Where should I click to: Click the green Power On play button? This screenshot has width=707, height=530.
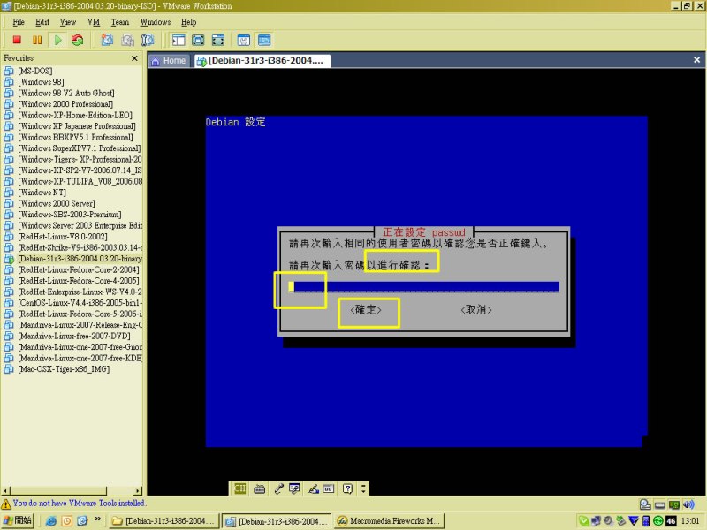point(57,40)
